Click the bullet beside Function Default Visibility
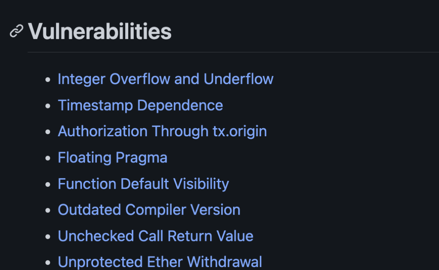Screen dimensions: 439x270 (x=48, y=184)
